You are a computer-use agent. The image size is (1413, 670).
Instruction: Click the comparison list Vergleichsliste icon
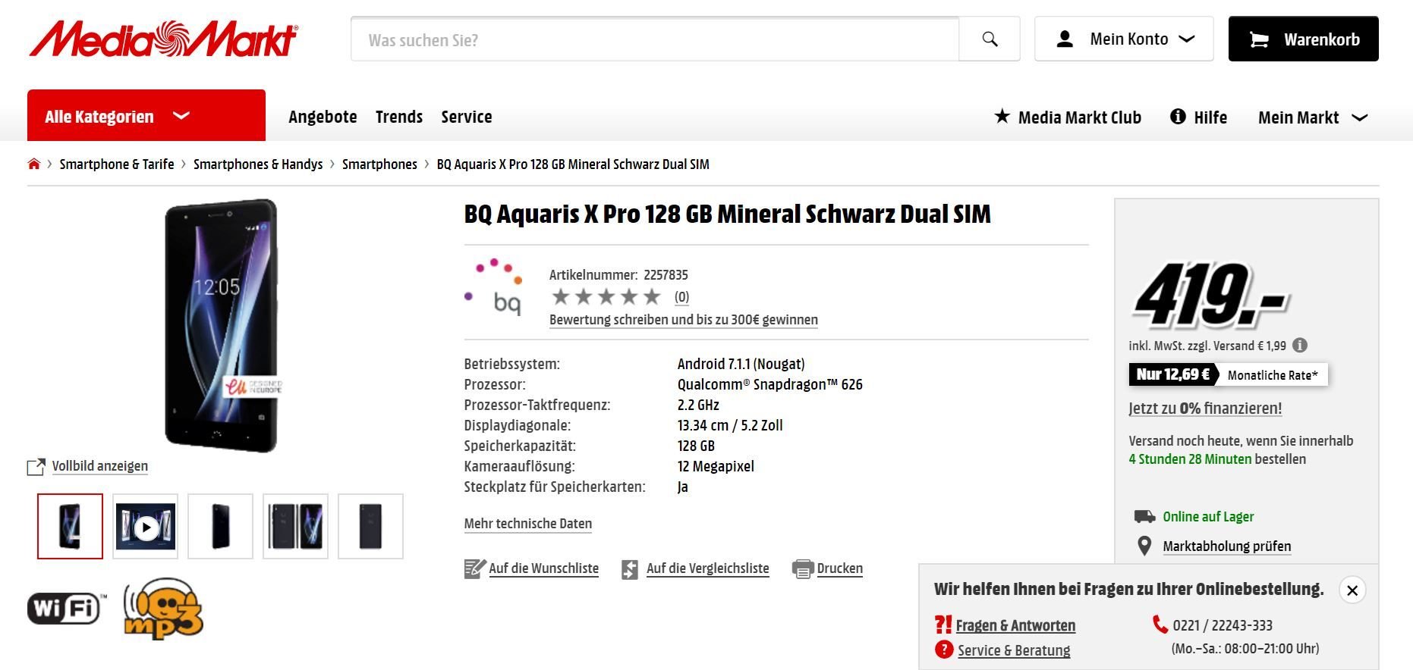[630, 569]
